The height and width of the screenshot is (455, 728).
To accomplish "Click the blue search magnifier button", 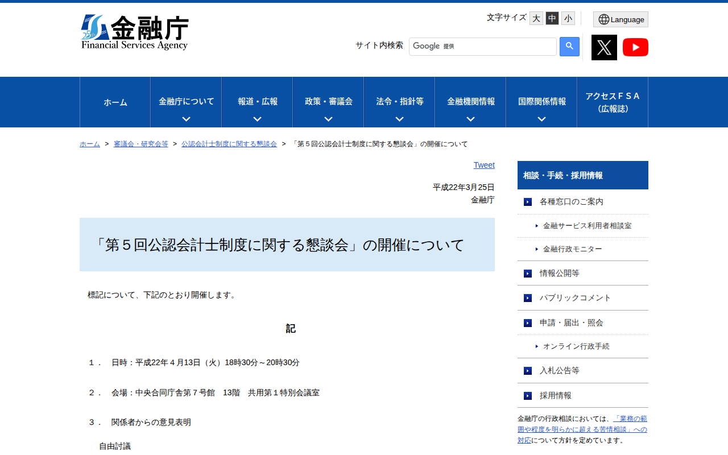I will click(x=569, y=47).
